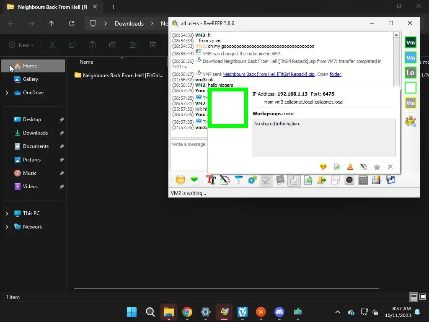Click the No shared information box
Viewport: 429px width, 322px height.
pyautogui.click(x=324, y=138)
